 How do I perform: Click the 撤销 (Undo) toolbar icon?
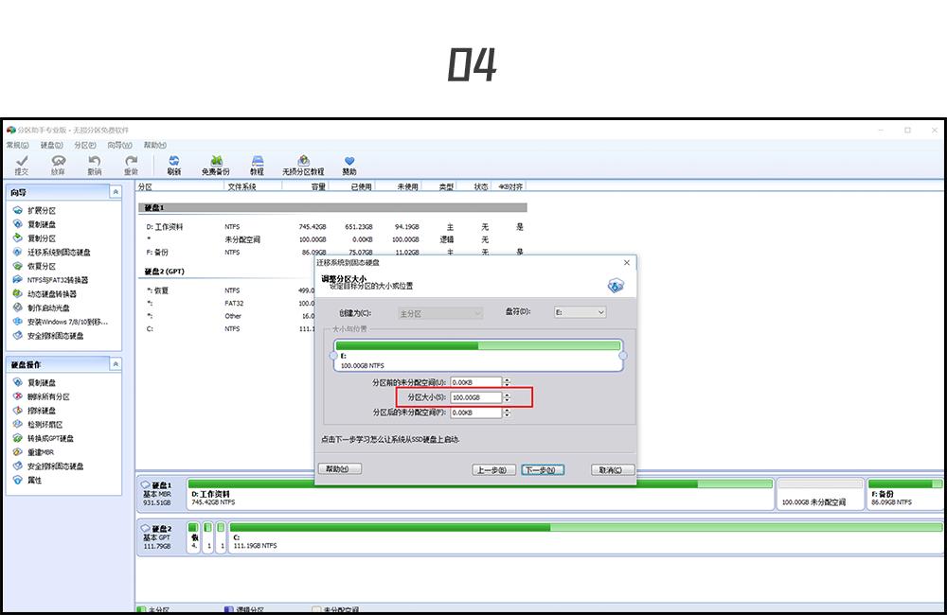point(94,165)
